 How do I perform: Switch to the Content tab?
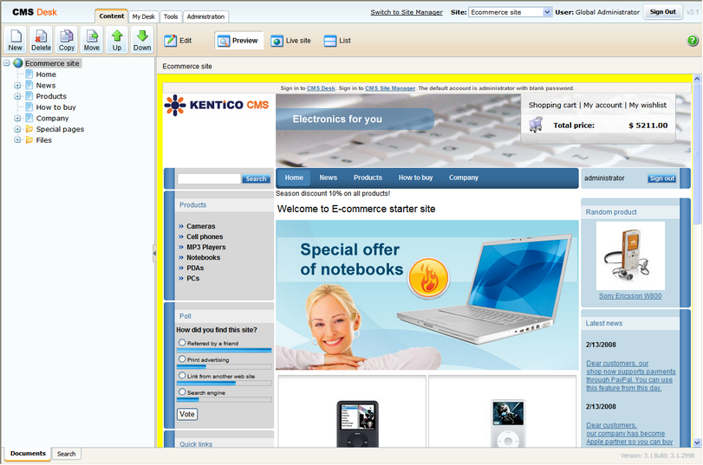tap(112, 16)
